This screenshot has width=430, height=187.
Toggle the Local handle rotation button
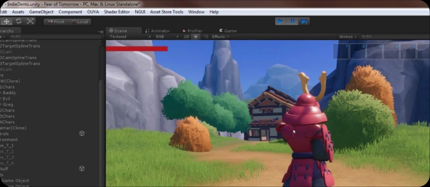click(80, 22)
